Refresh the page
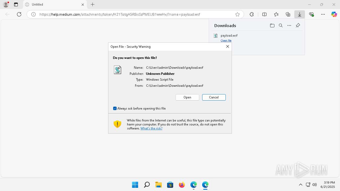The width and height of the screenshot is (340, 191). pos(19,14)
